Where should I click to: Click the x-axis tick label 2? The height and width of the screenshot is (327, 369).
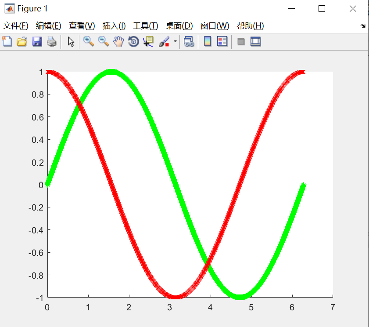pyautogui.click(x=129, y=307)
